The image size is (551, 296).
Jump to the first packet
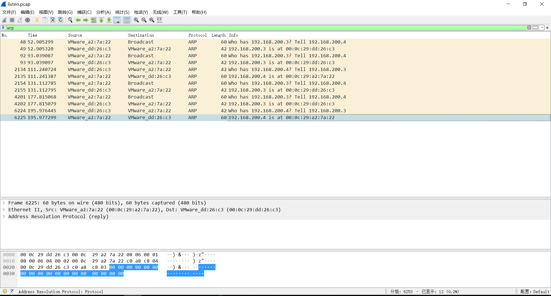pos(101,20)
